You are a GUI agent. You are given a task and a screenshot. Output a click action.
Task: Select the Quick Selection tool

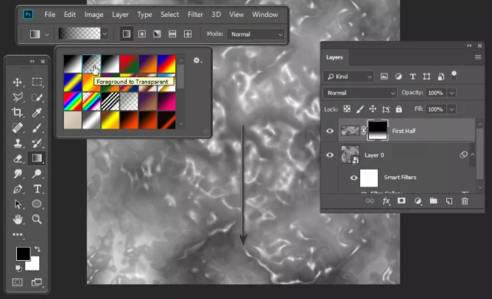pos(37,98)
